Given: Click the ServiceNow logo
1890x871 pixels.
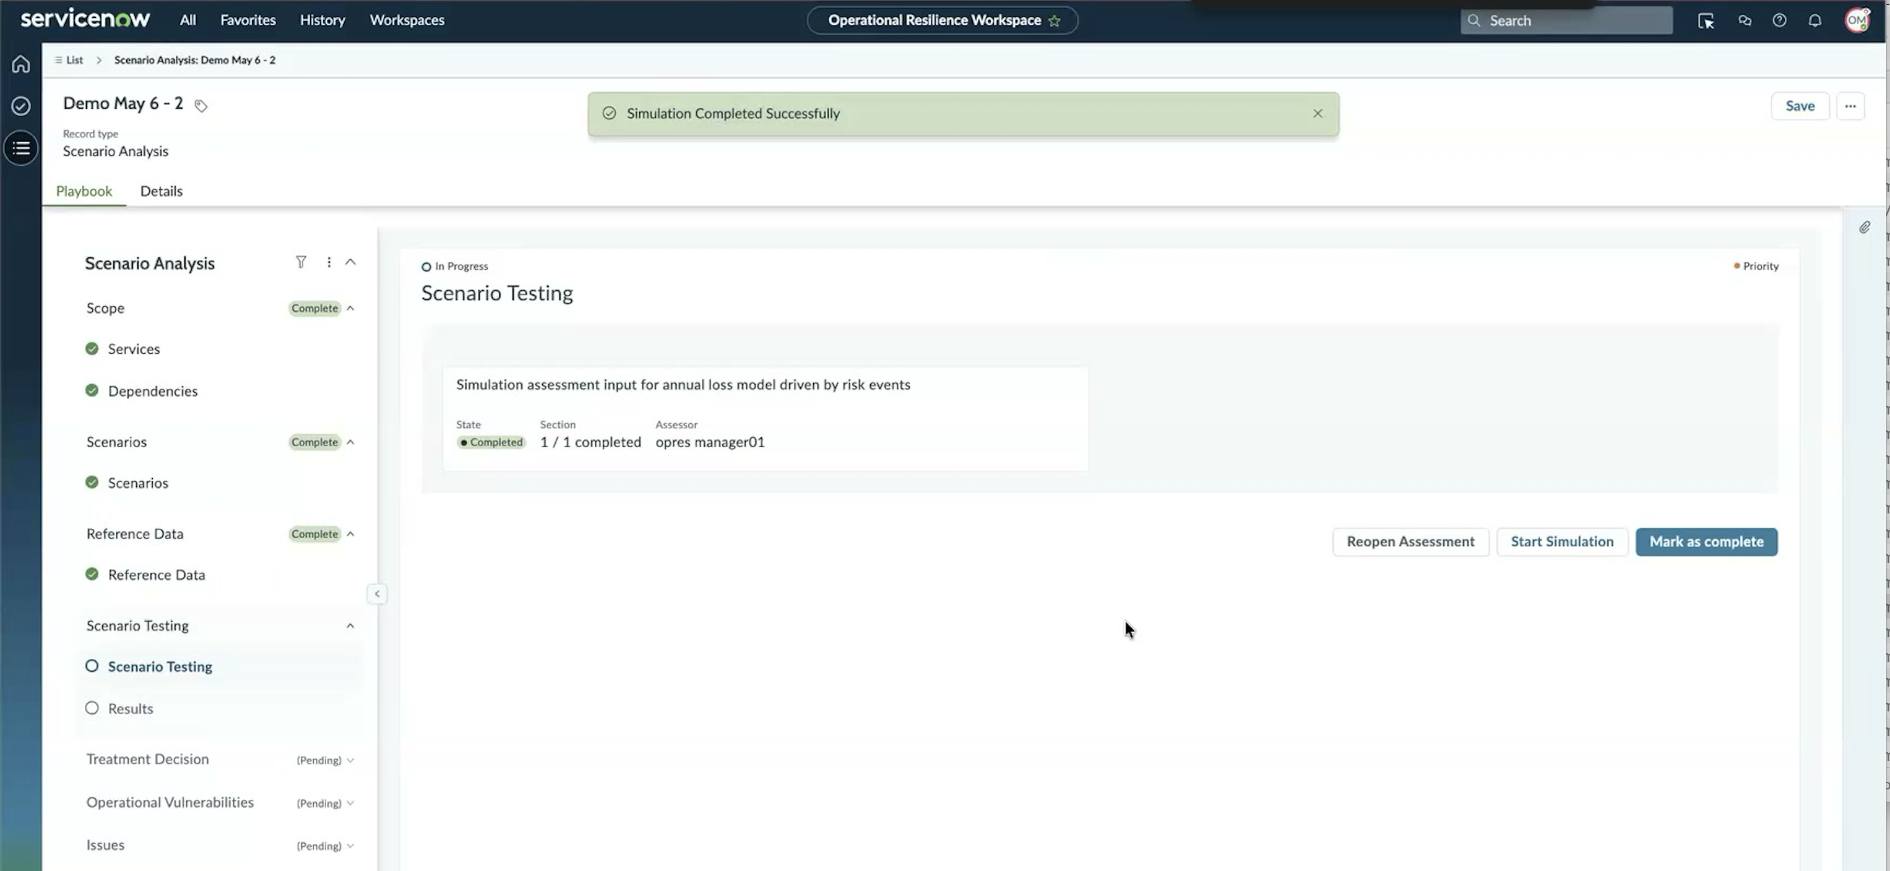Looking at the screenshot, I should [x=85, y=19].
